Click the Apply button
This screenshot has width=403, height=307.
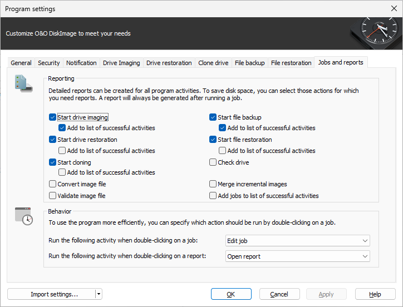tap(326, 294)
